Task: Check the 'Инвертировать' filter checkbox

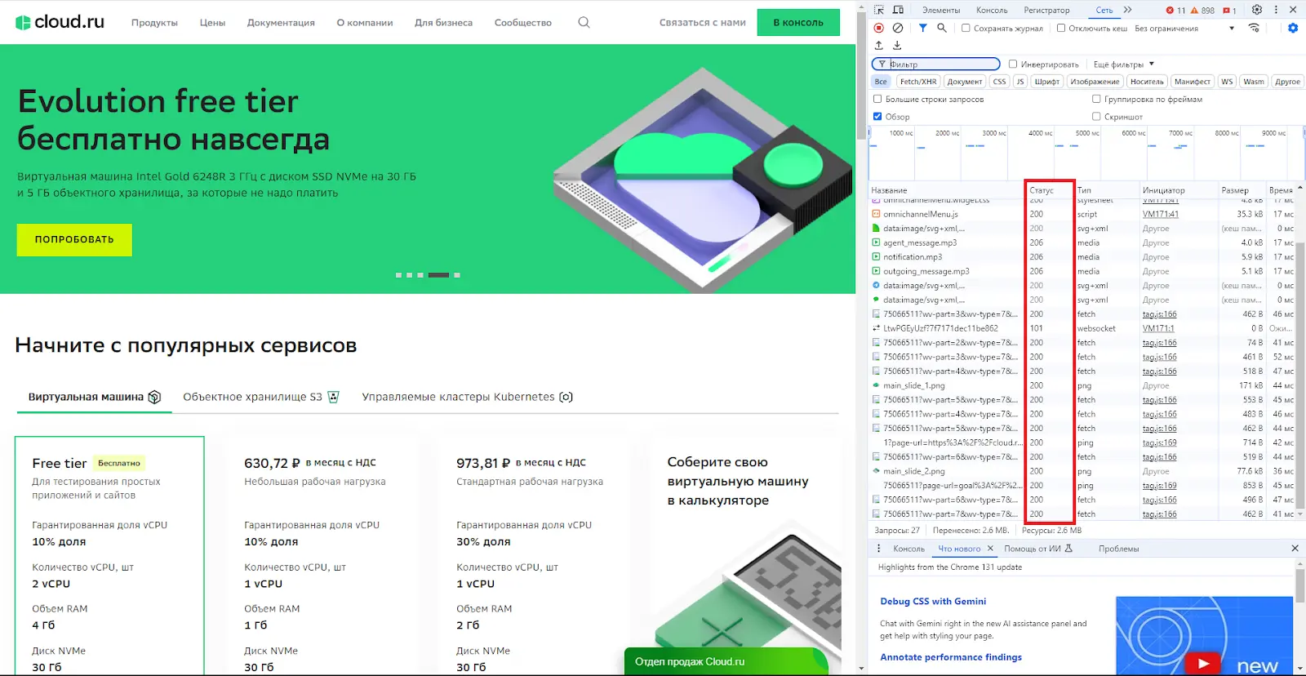Action: (x=1013, y=64)
